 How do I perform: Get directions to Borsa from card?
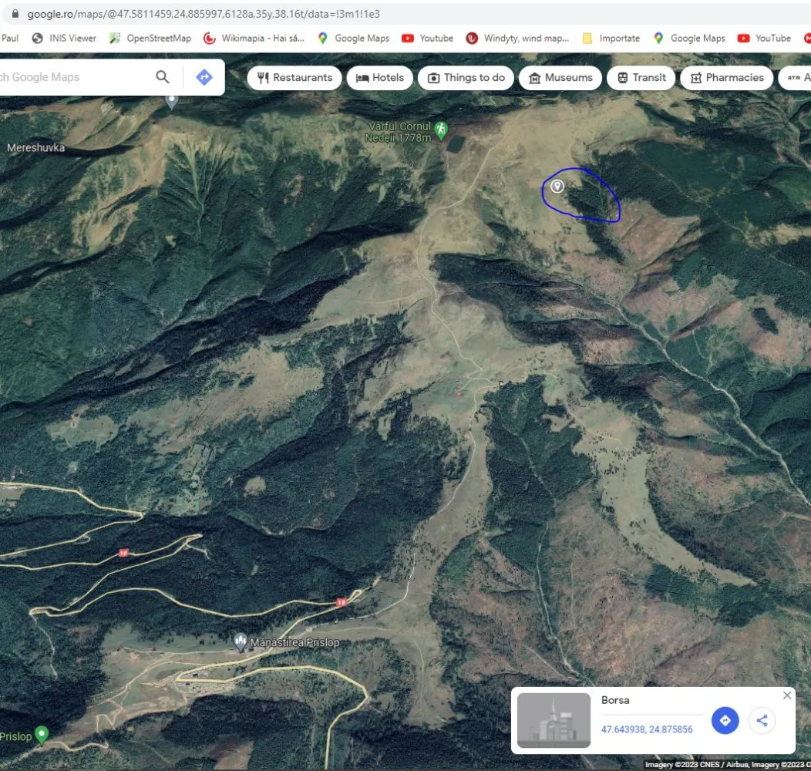(725, 721)
